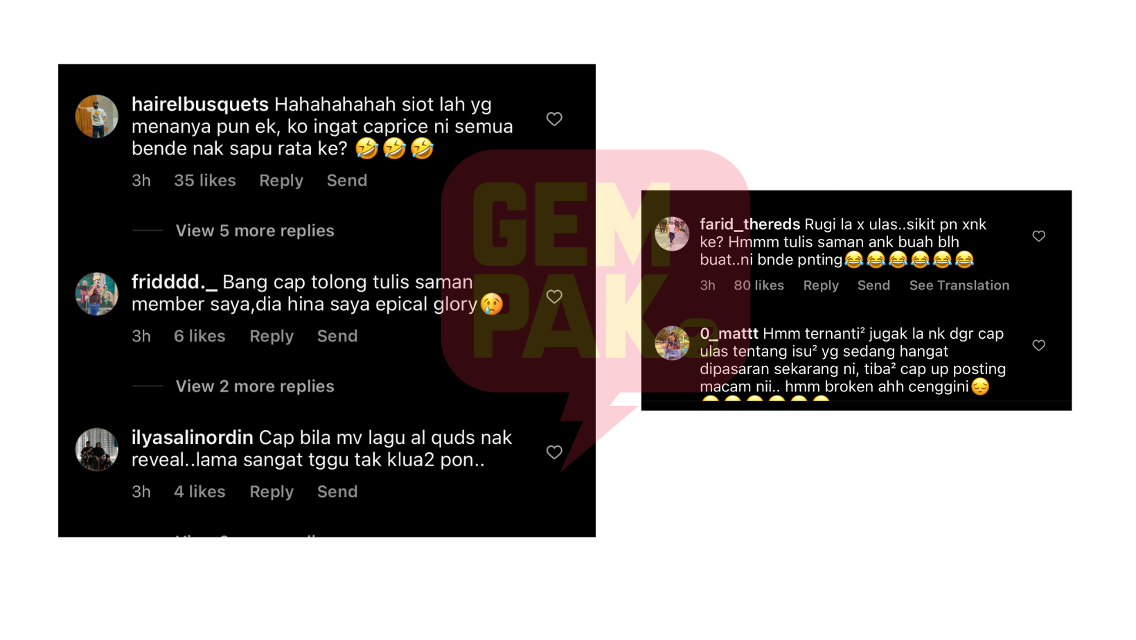See Translation of farid_thereds comment
The width and height of the screenshot is (1136, 640).
tap(959, 285)
